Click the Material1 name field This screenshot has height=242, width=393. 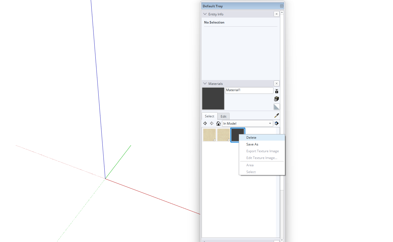click(249, 90)
